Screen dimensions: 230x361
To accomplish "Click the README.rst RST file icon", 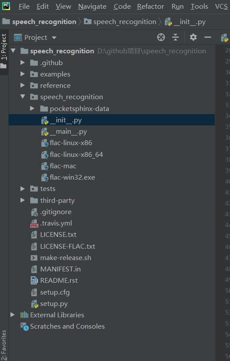I will pyautogui.click(x=34, y=281).
